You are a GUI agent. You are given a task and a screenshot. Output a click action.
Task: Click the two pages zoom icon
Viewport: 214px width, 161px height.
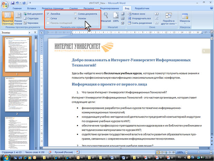(x=123, y=18)
